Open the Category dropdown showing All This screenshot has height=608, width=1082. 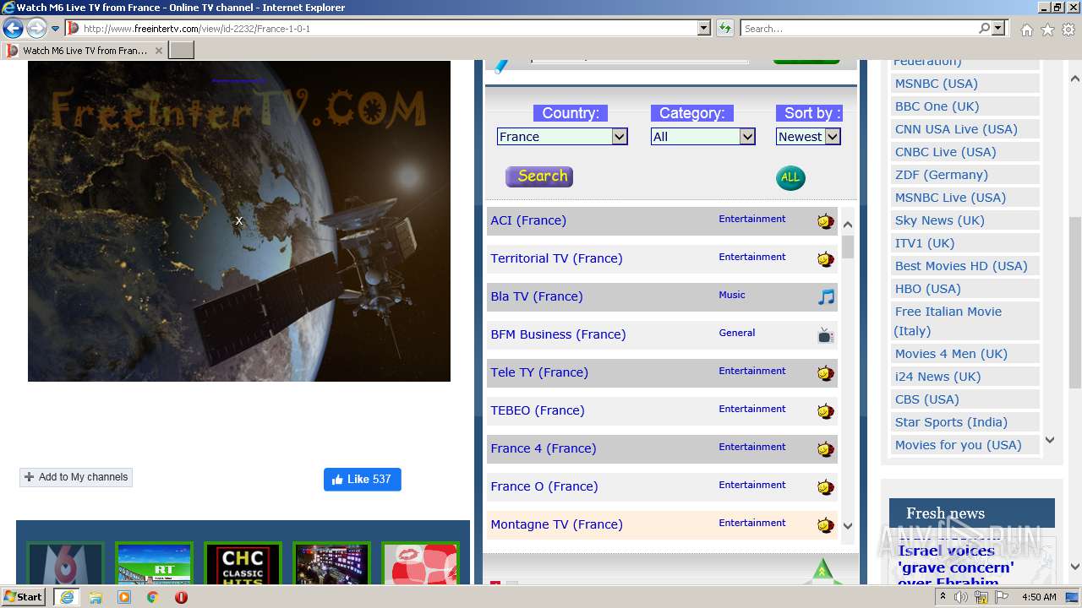tap(702, 137)
